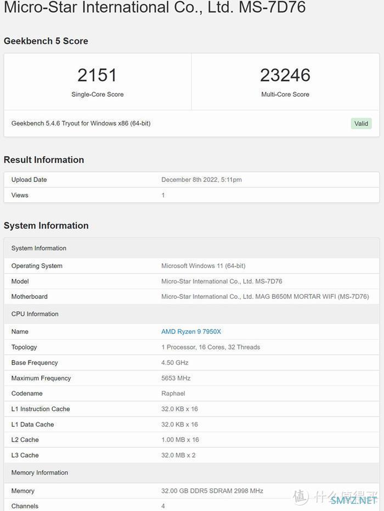Select the Raphael codename value
Image resolution: width=384 pixels, height=511 pixels.
tap(173, 393)
